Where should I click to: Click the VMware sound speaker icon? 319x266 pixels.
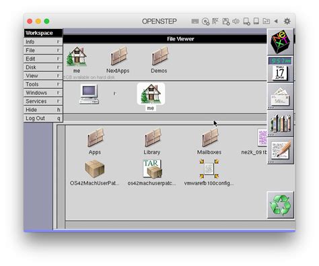(x=236, y=22)
